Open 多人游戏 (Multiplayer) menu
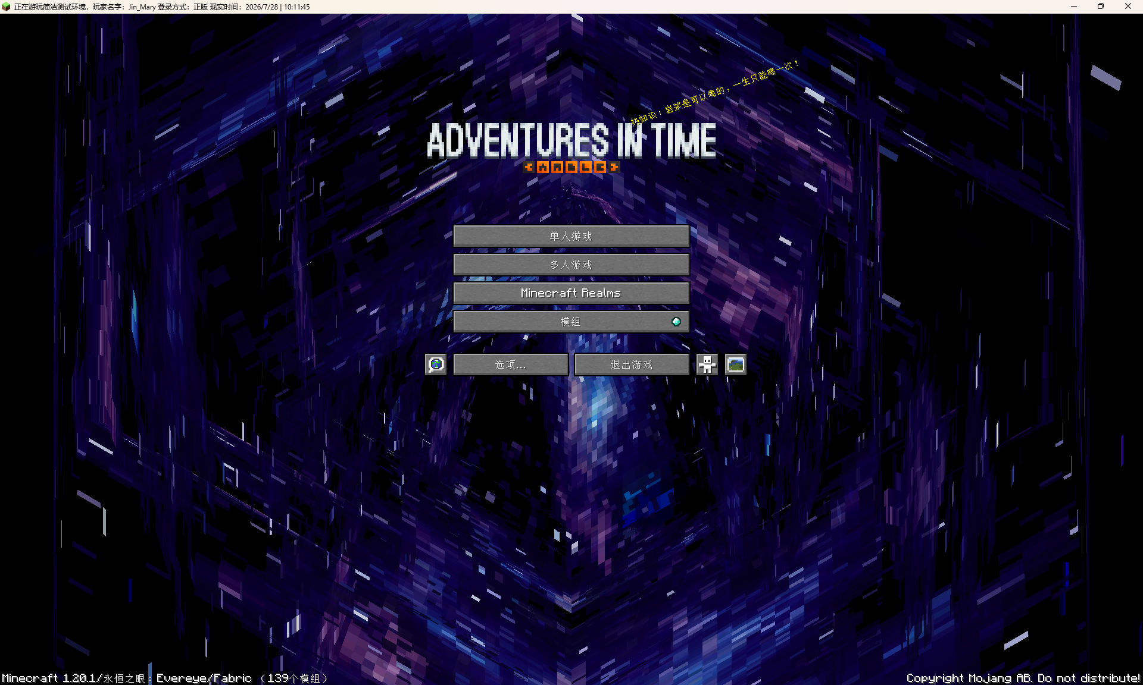1143x685 pixels. pyautogui.click(x=571, y=265)
